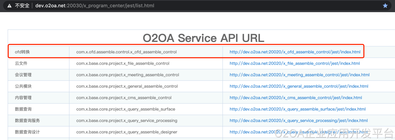The image size is (395, 140).
Task: Select the 云文件 name cell
Action: pos(21,64)
